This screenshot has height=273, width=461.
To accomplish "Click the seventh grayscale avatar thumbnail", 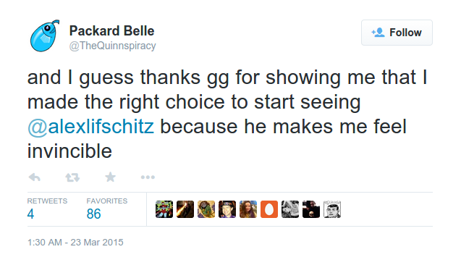I will pos(290,209).
